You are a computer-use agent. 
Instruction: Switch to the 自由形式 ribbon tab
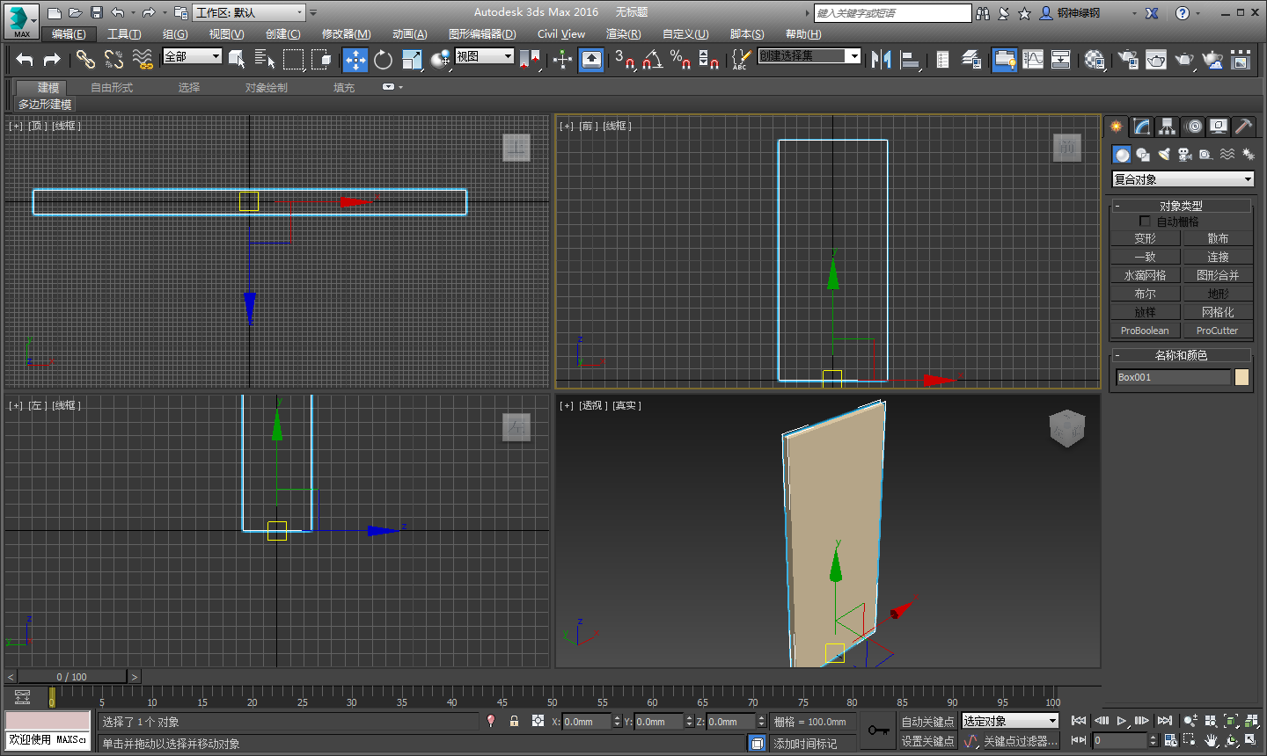tap(112, 88)
